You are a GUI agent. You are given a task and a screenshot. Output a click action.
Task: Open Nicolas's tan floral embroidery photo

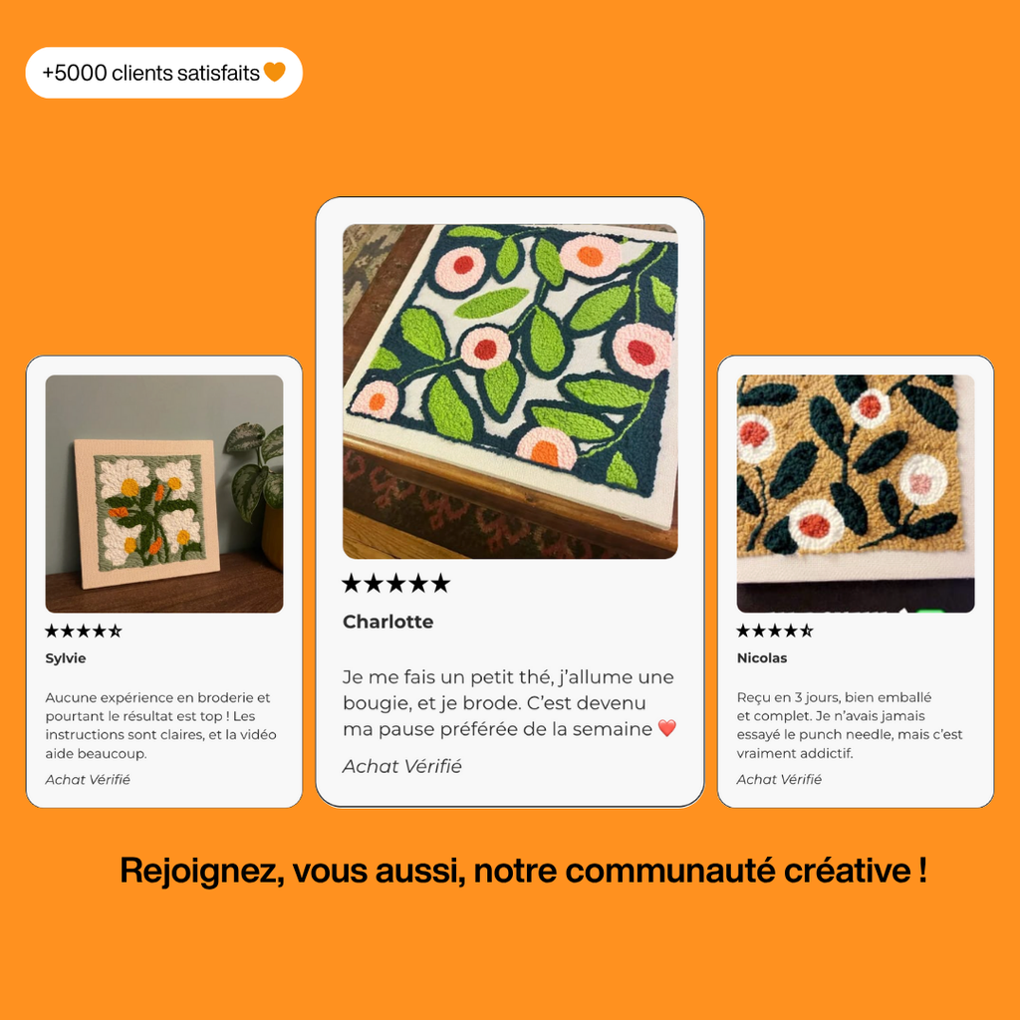tap(856, 494)
